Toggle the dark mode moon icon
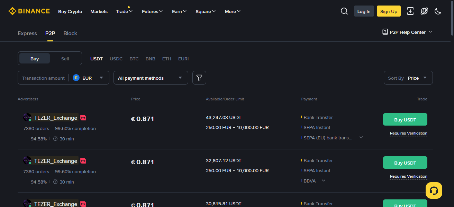This screenshot has width=454, height=207. pos(438,11)
